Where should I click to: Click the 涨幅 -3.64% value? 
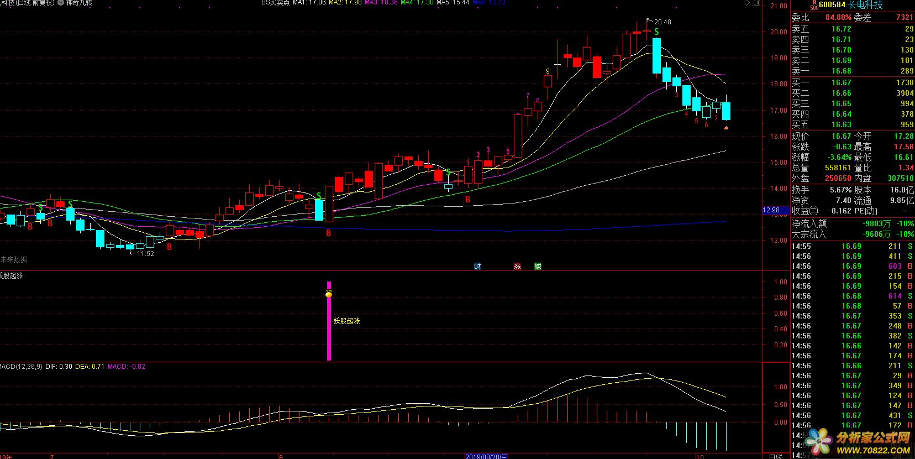[839, 157]
